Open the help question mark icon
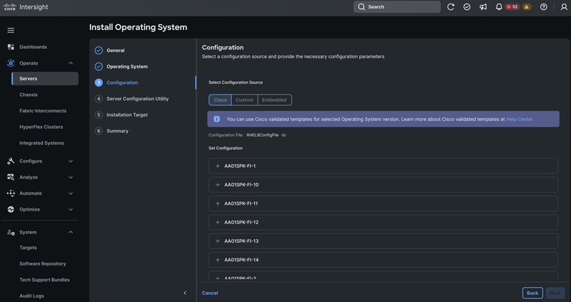The image size is (571, 302). tap(544, 7)
